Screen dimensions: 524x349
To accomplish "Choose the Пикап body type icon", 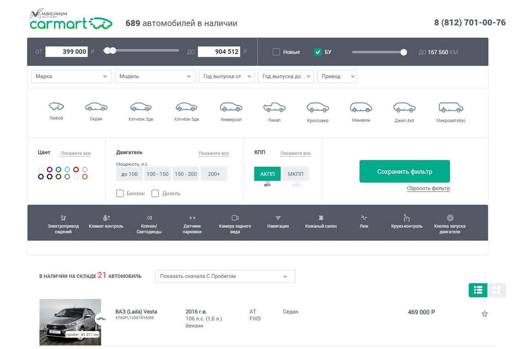I will pos(274,107).
